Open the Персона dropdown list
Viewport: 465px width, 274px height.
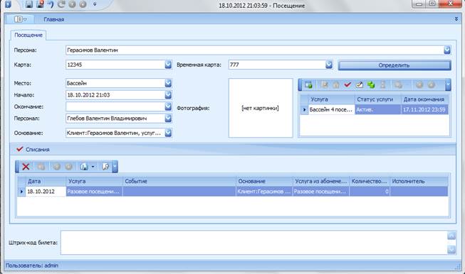tap(447, 50)
